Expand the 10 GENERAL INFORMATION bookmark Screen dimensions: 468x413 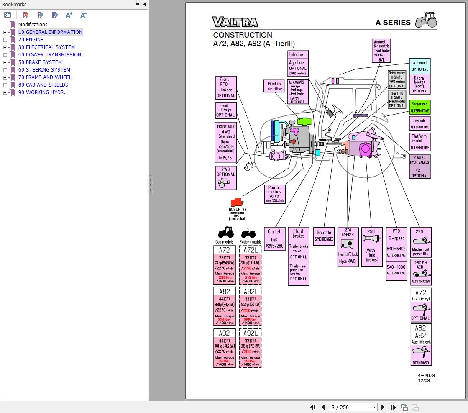pos(5,32)
